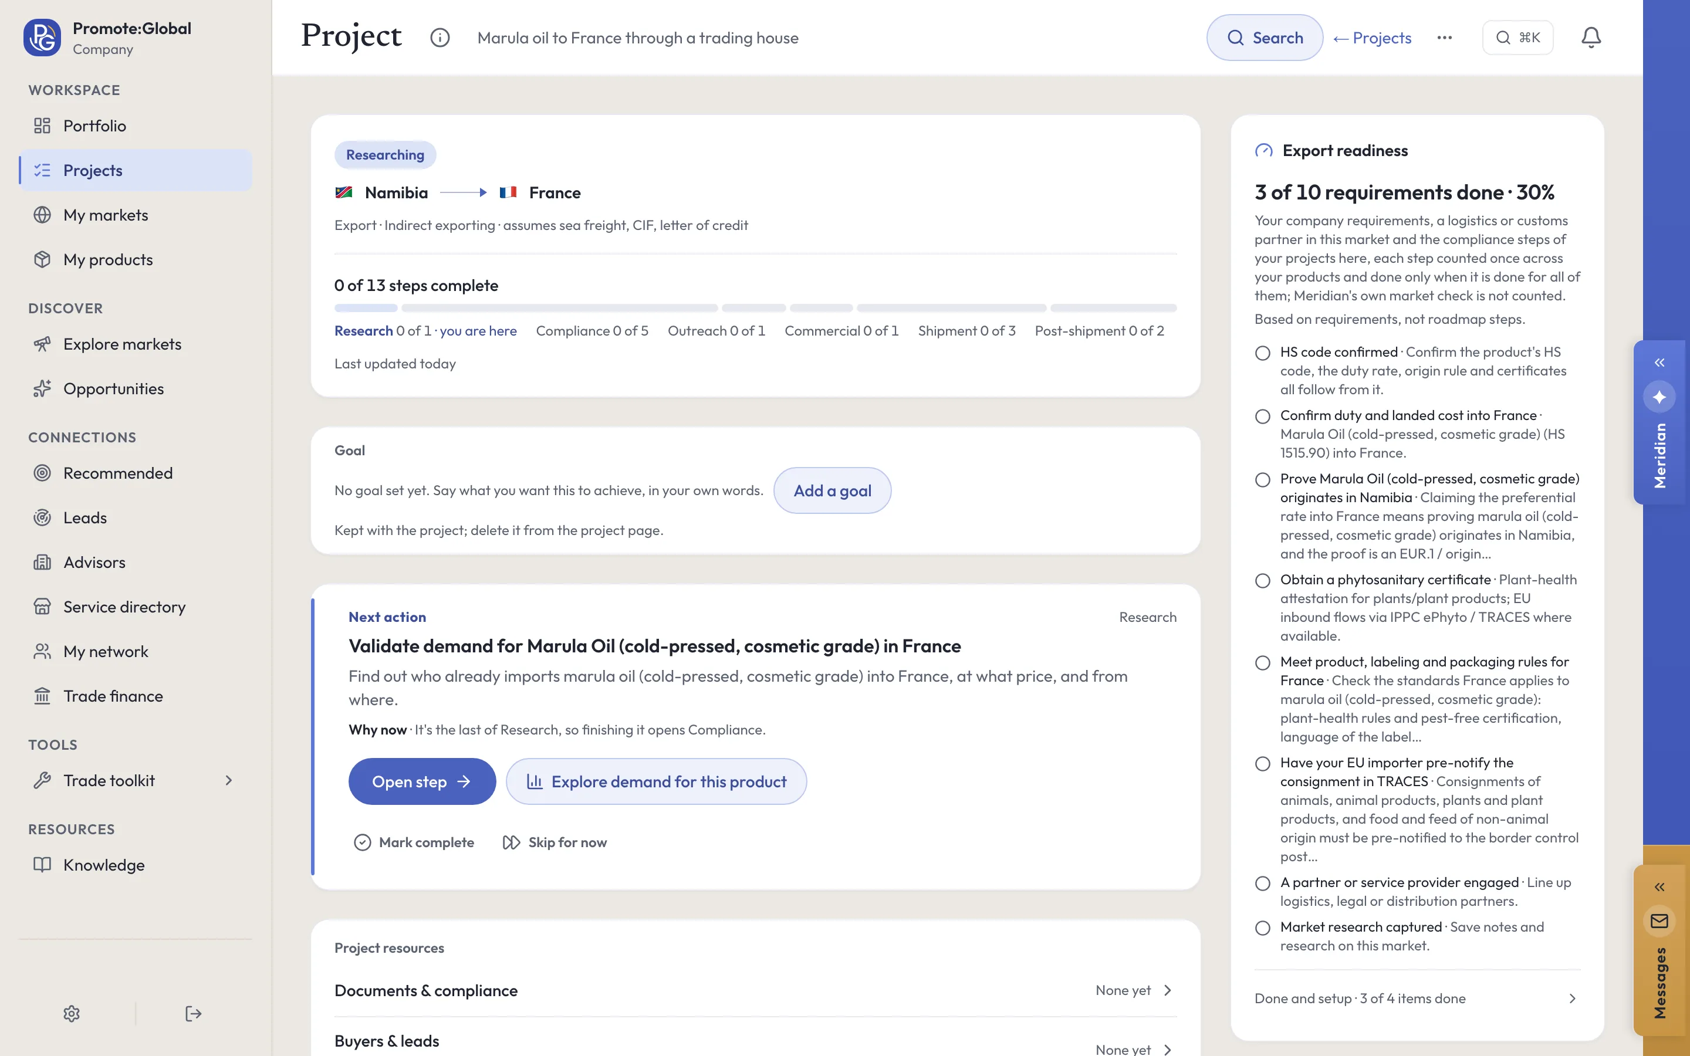Open Done and setup items chevron
The image size is (1690, 1056).
[1572, 999]
